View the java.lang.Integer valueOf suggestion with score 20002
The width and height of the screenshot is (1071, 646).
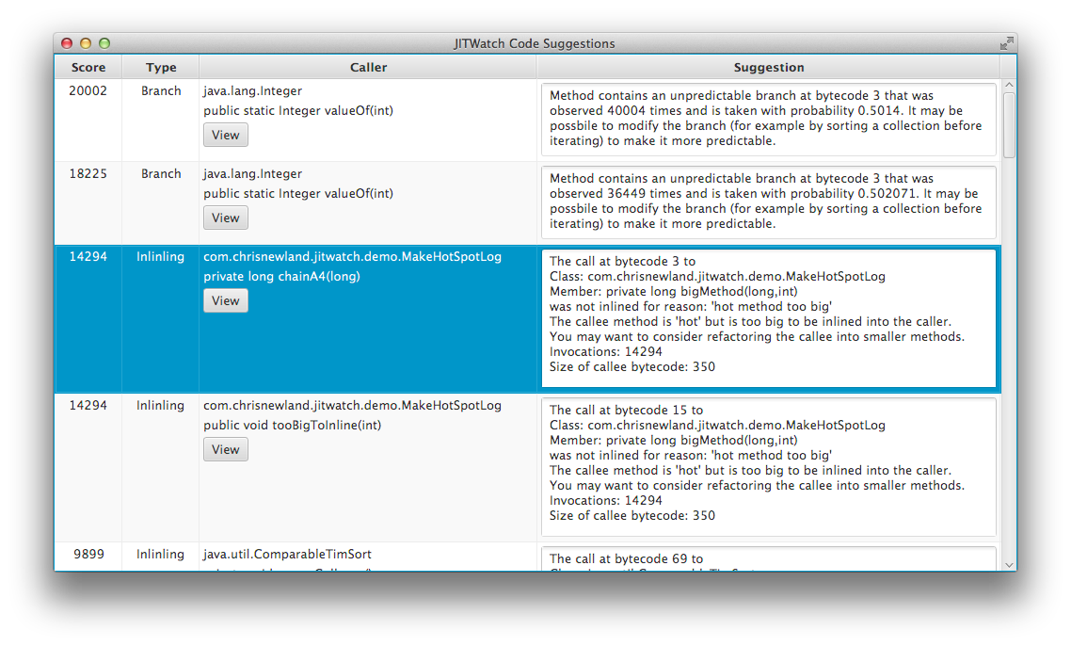(x=225, y=135)
